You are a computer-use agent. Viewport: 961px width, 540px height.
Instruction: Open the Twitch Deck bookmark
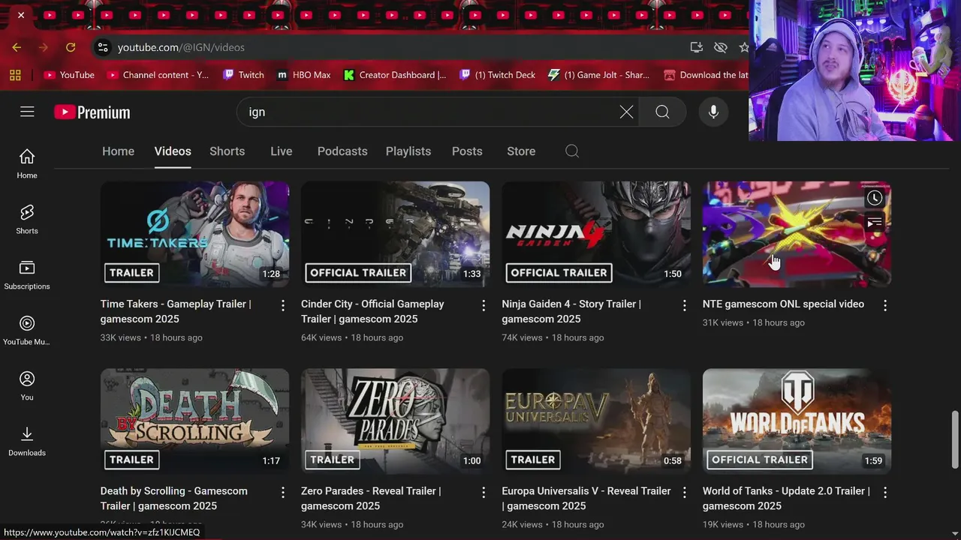coord(497,75)
